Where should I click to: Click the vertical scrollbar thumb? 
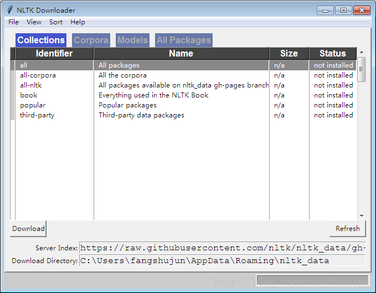(362, 69)
